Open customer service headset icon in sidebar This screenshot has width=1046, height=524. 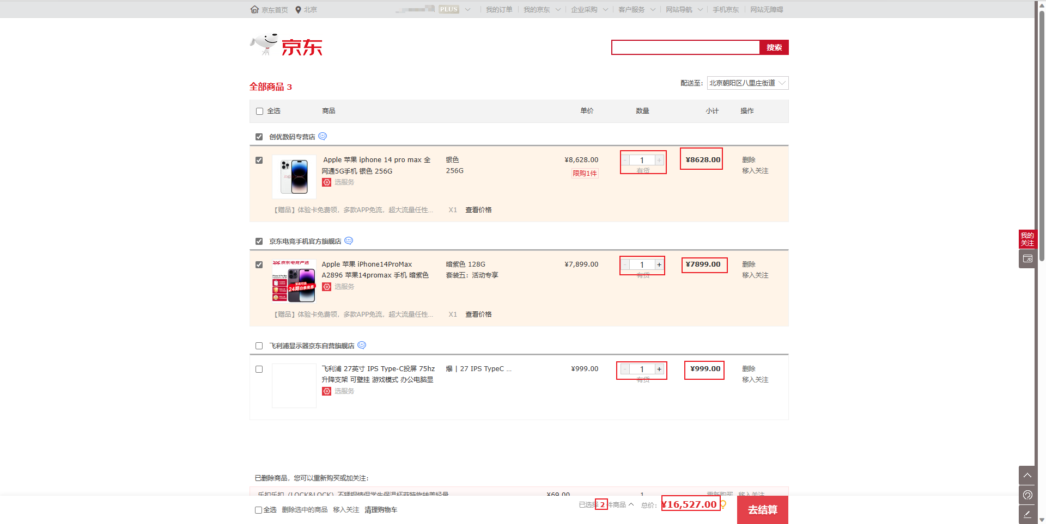pyautogui.click(x=1027, y=495)
